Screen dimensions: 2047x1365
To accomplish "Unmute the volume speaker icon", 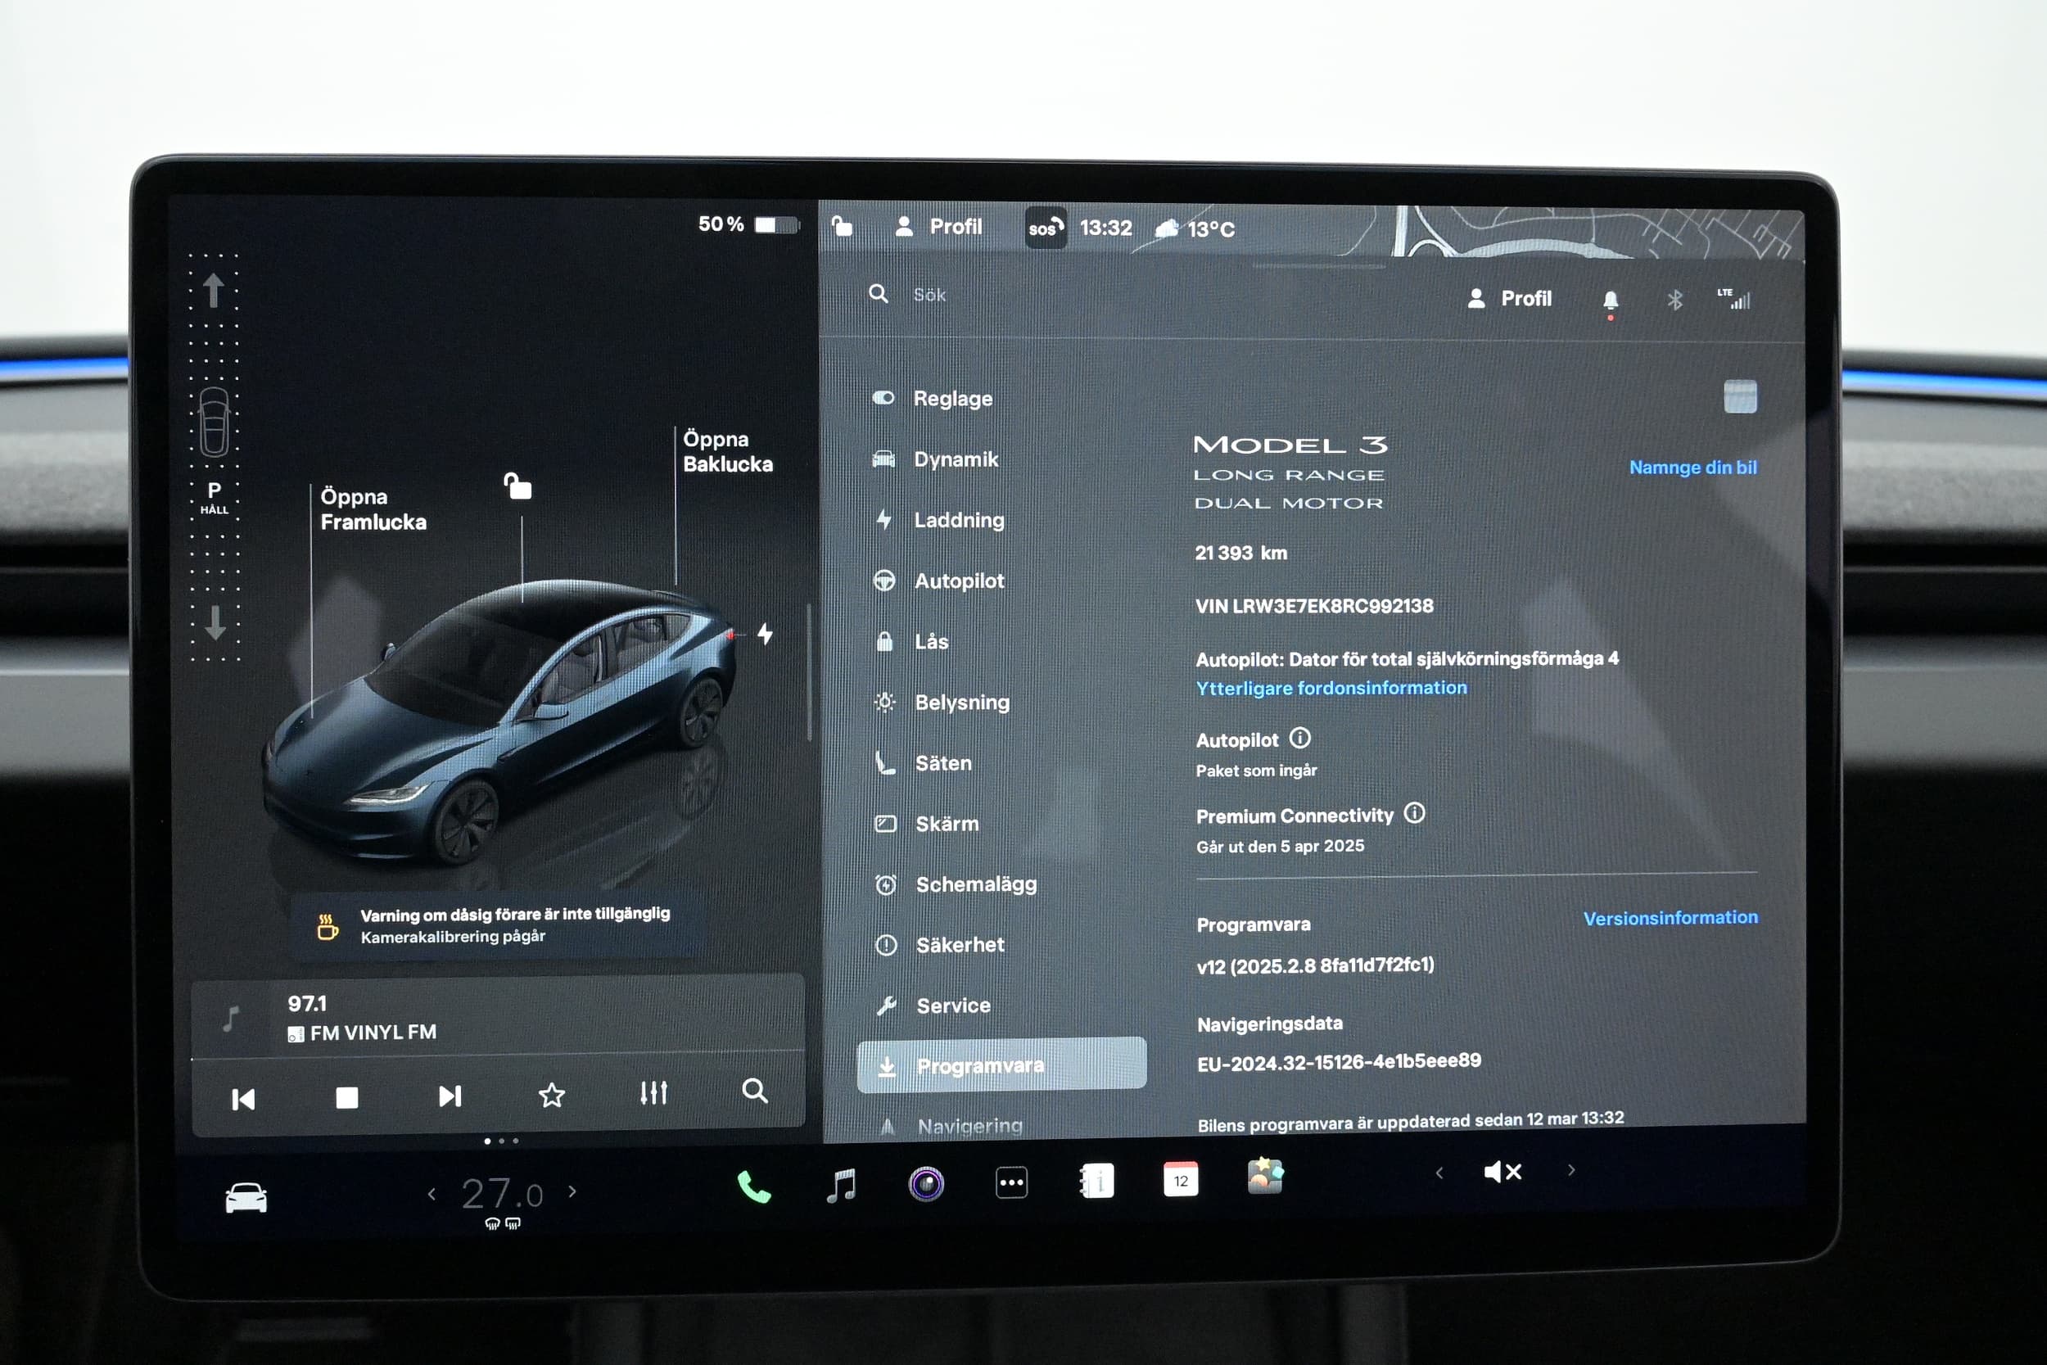I will point(1503,1172).
